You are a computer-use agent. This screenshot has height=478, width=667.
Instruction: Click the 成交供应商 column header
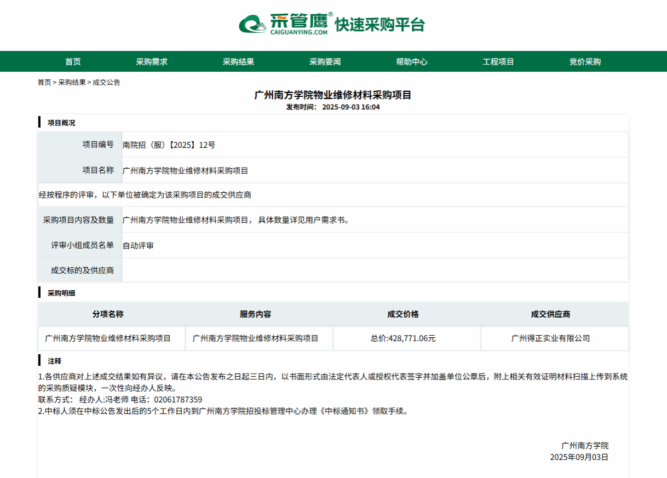pyautogui.click(x=551, y=314)
